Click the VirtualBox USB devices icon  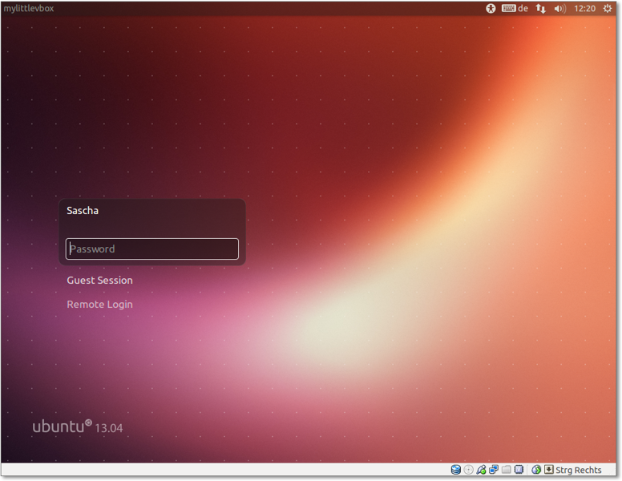coord(481,471)
